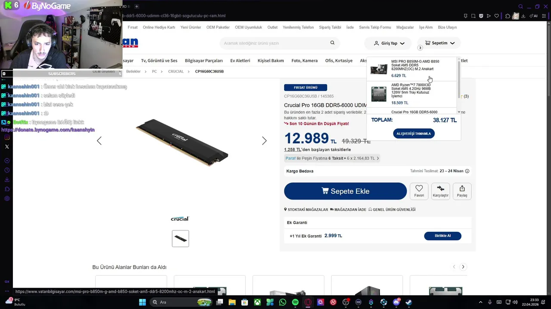Click the Windows Start button

pos(142,302)
